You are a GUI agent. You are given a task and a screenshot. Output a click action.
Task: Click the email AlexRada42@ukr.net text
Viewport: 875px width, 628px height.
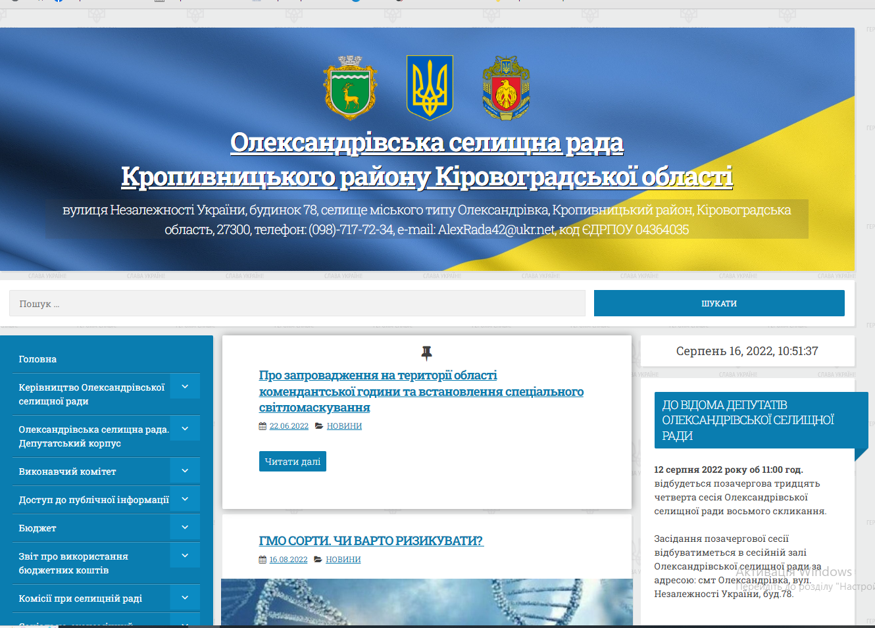(x=497, y=229)
